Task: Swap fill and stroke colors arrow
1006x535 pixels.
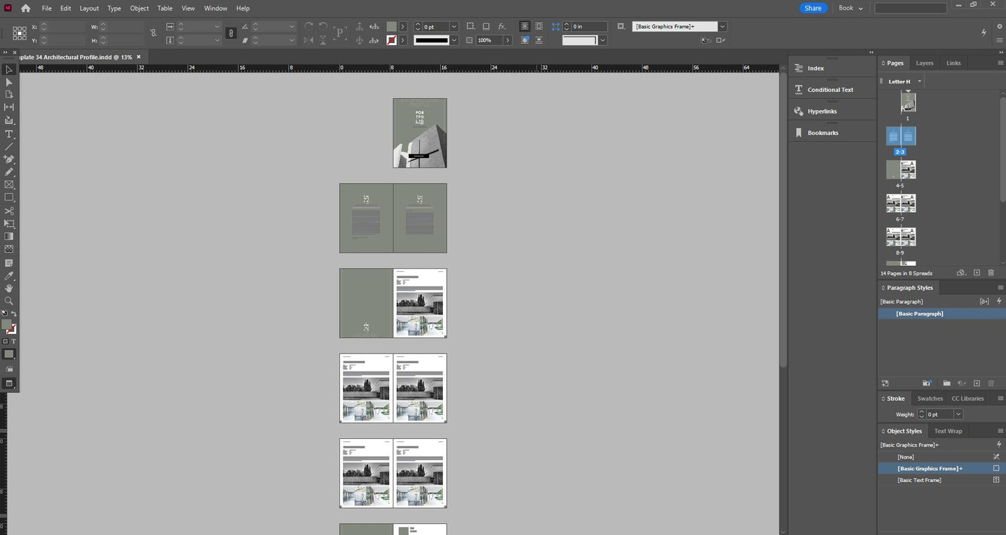Action: tap(14, 314)
